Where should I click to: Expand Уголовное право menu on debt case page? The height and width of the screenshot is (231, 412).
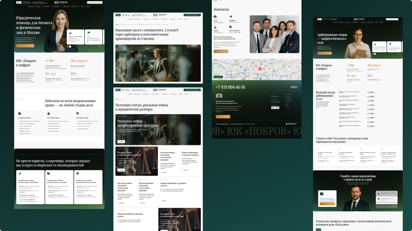(155, 19)
